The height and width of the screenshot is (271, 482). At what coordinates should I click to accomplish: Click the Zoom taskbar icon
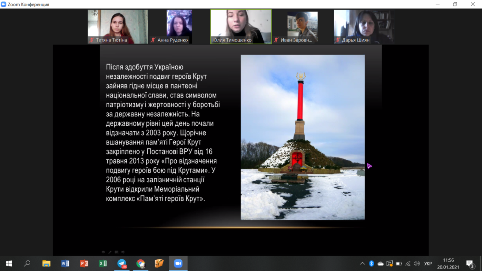pos(178,263)
